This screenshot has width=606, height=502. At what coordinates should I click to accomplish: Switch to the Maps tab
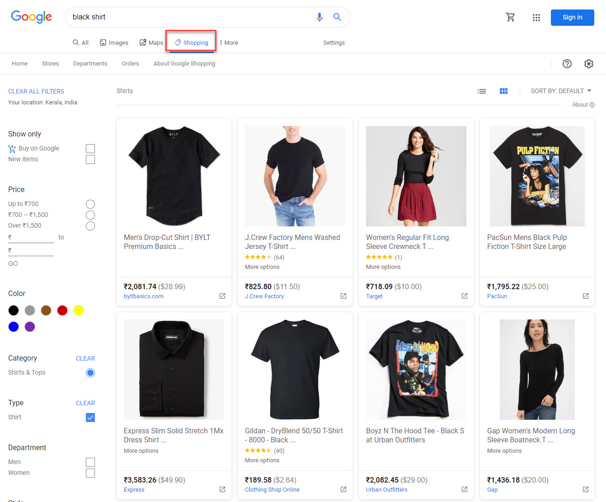[151, 42]
